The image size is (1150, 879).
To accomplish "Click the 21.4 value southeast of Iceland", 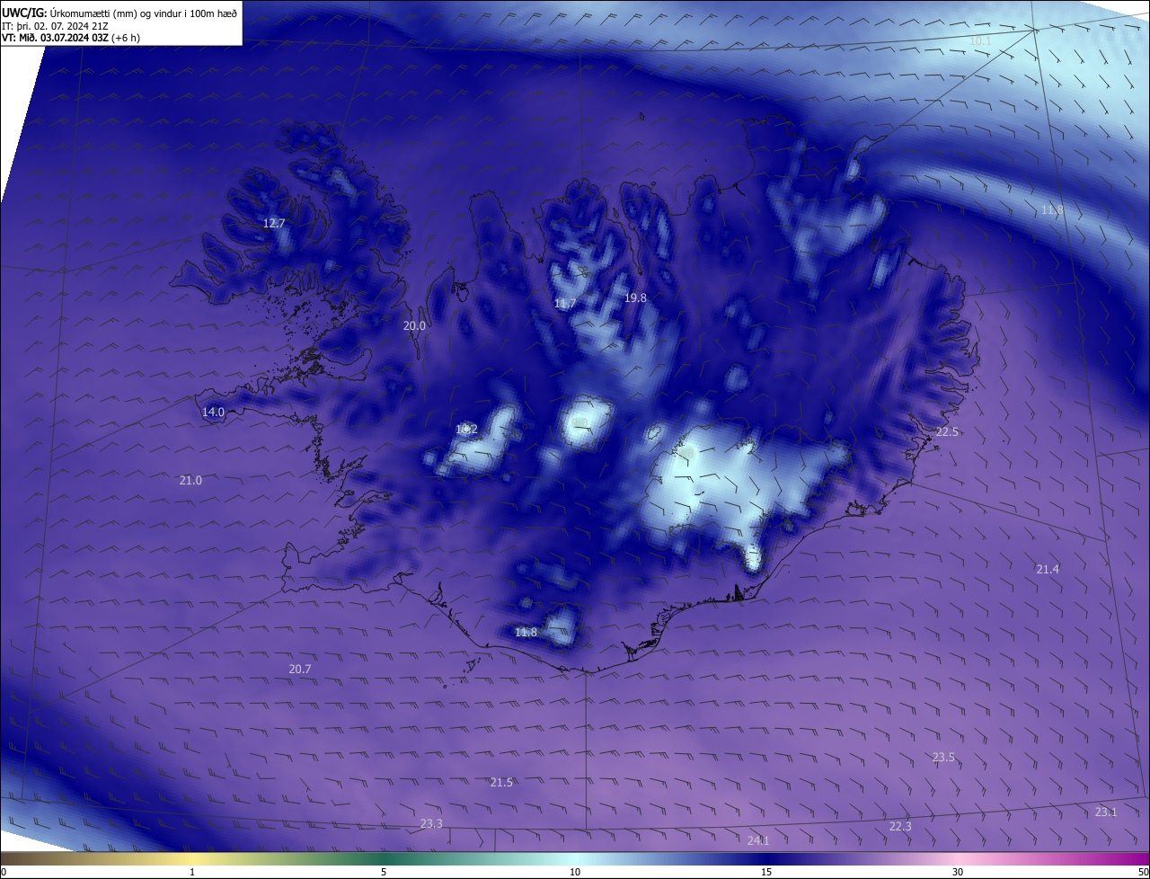I will pyautogui.click(x=1048, y=570).
